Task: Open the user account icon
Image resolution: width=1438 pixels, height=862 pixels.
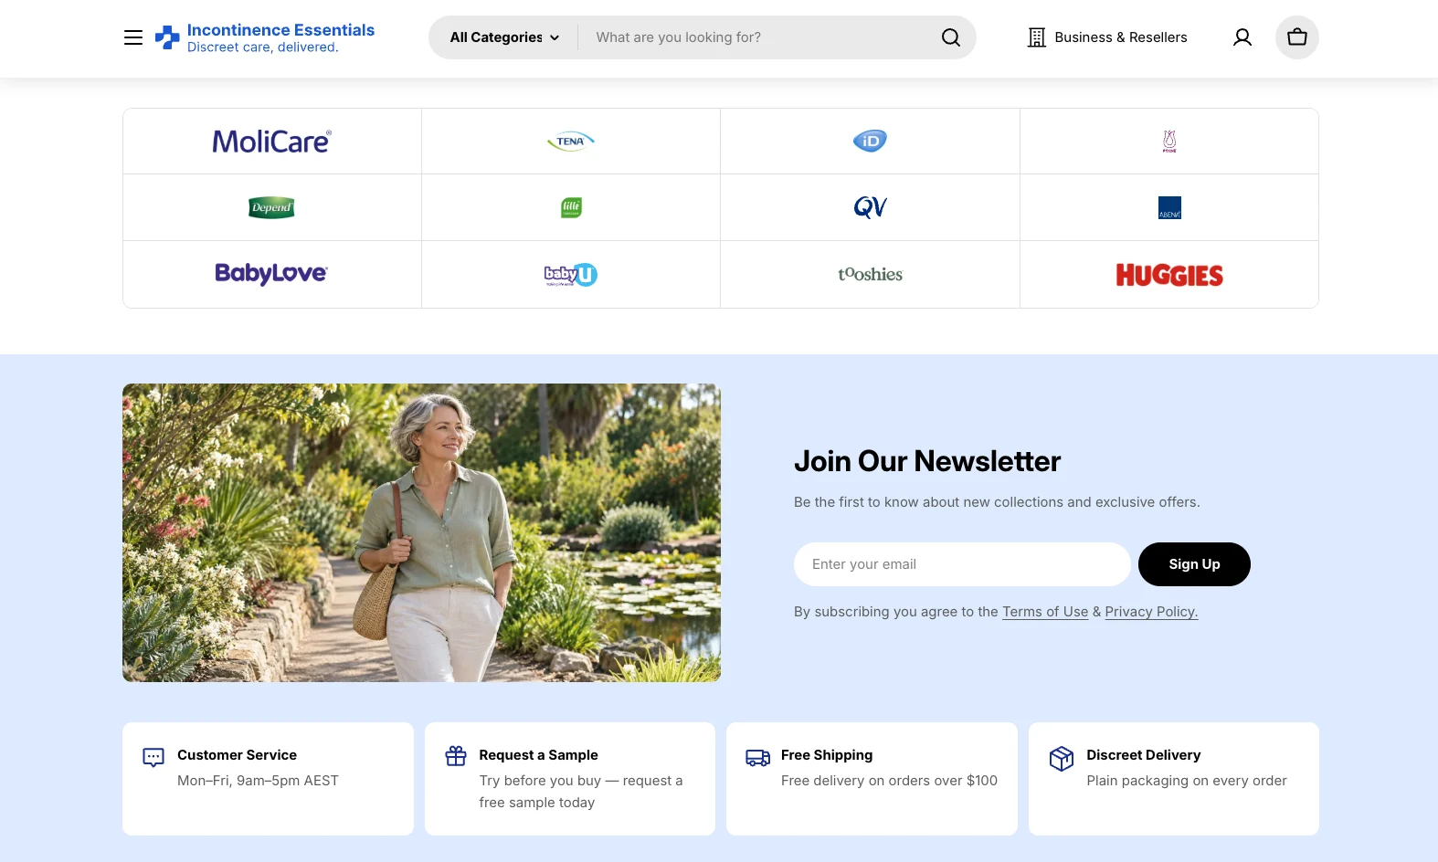Action: (x=1242, y=37)
